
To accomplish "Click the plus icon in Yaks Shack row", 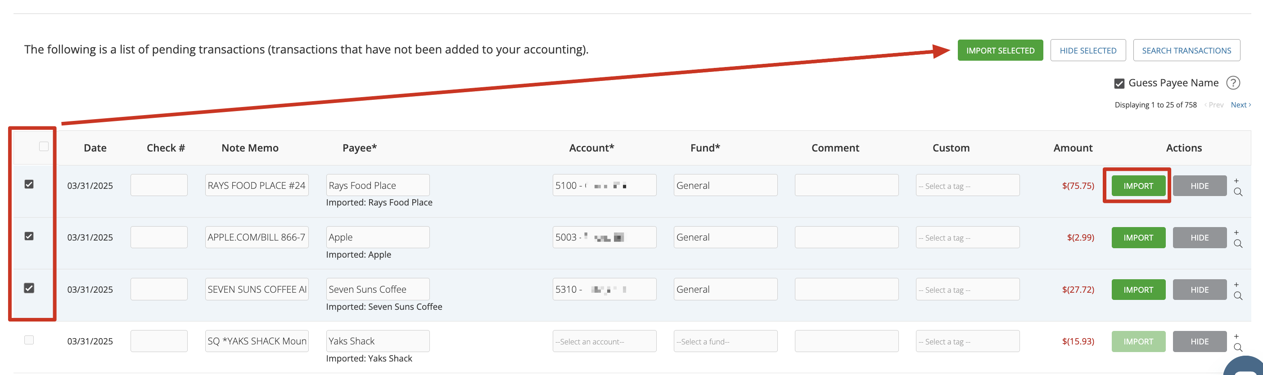I will [x=1236, y=336].
